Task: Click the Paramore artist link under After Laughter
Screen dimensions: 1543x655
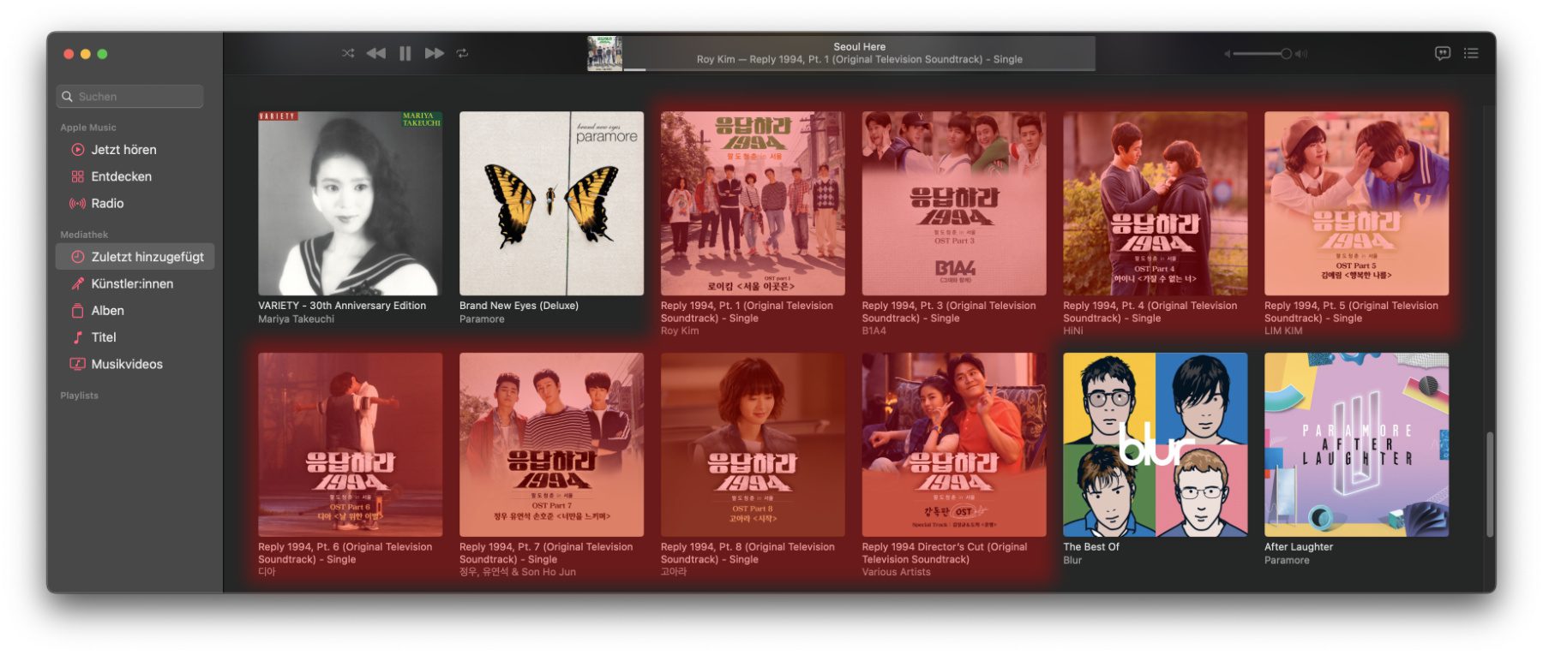Action: [x=1287, y=561]
